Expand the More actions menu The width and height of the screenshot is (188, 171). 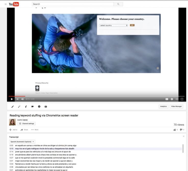point(35,130)
